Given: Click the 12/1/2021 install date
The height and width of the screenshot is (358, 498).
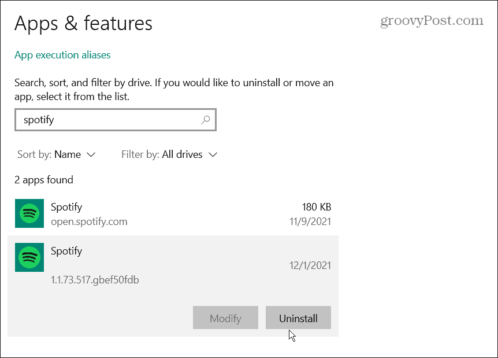Looking at the screenshot, I should (311, 265).
